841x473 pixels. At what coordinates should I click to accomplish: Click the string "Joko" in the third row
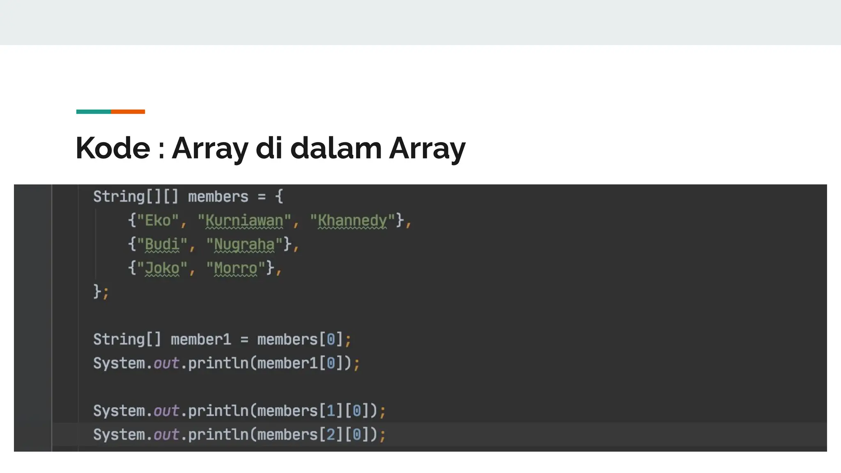pos(162,268)
